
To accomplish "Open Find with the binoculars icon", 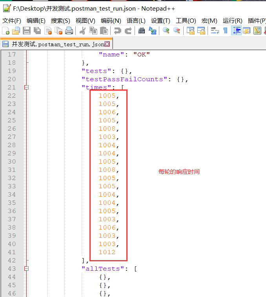I will [142, 31].
